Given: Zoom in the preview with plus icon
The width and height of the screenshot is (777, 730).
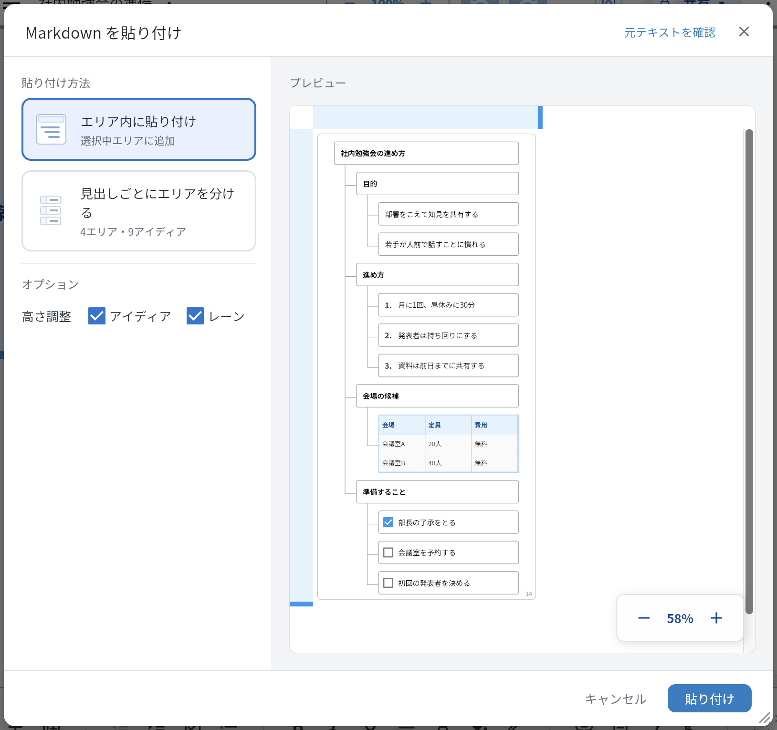Looking at the screenshot, I should tap(716, 618).
